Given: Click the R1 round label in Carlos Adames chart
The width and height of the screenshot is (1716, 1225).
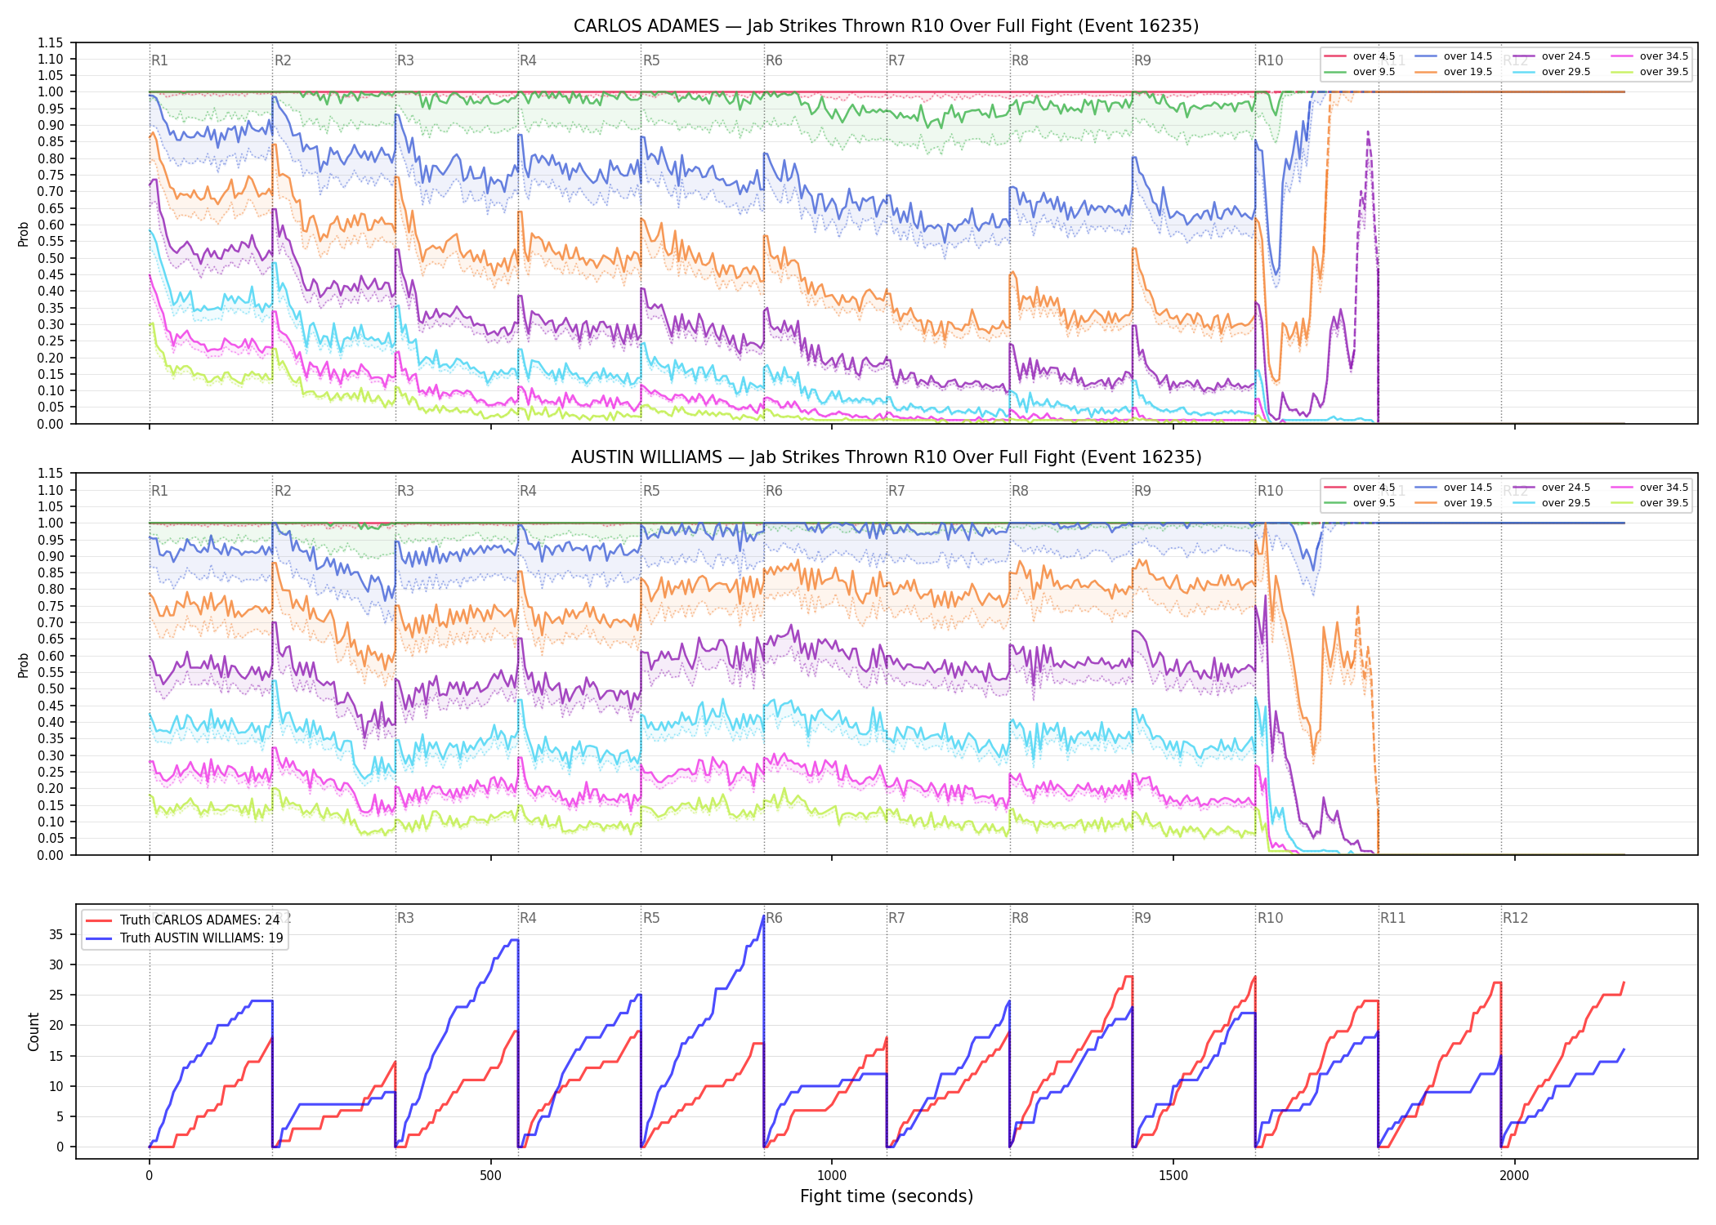Looking at the screenshot, I should 159,60.
